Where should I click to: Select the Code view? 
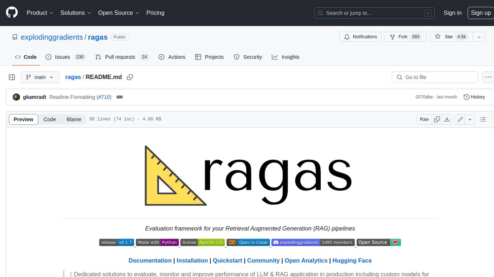tap(50, 119)
